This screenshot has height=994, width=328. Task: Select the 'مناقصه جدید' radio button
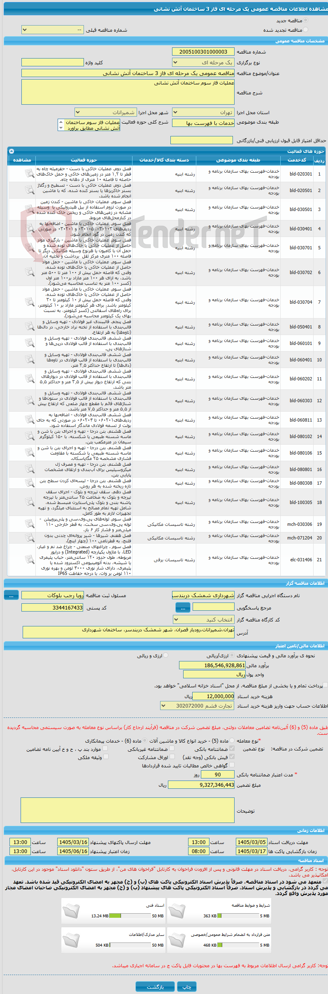coord(305,20)
